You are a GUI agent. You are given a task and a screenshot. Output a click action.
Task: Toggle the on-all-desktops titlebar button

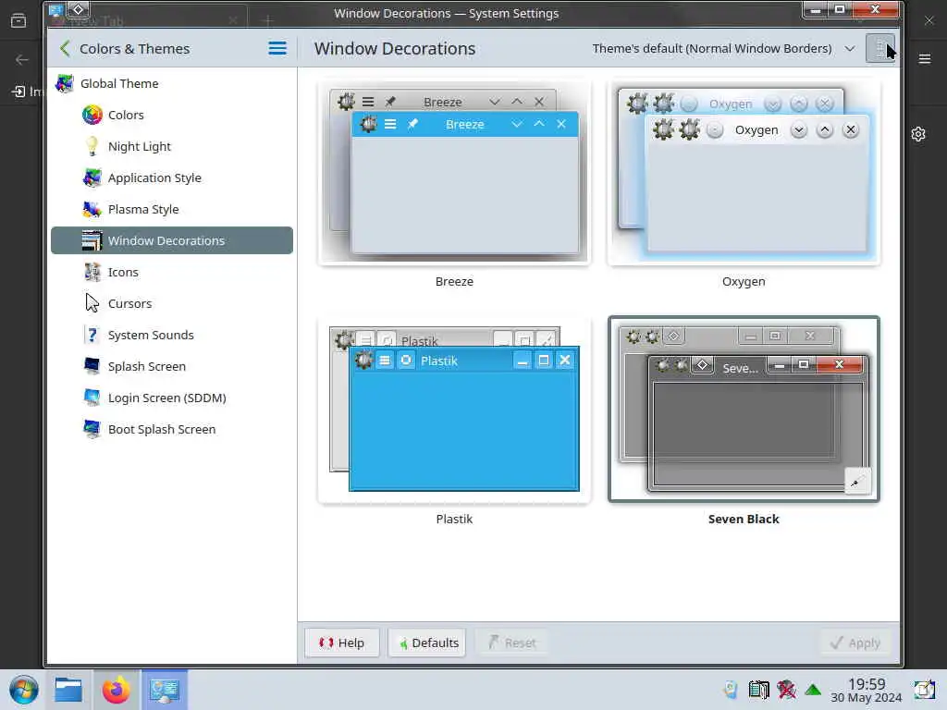tap(78, 9)
